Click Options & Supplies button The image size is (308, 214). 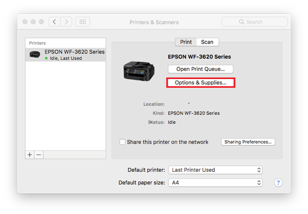pos(201,82)
